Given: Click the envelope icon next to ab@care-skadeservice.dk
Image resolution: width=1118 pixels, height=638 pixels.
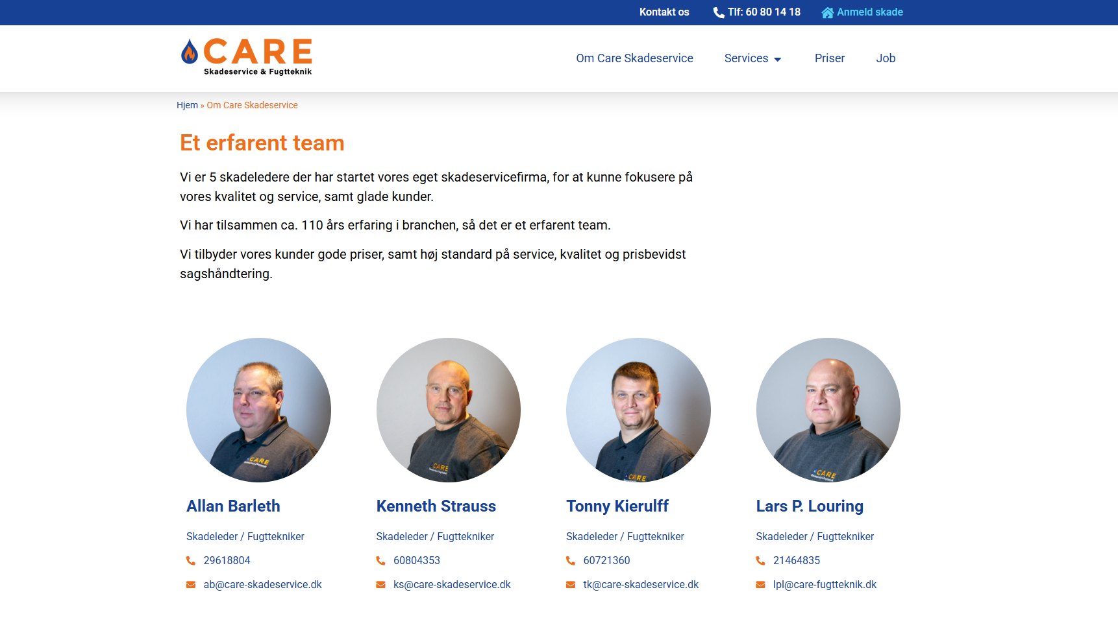Looking at the screenshot, I should point(191,585).
